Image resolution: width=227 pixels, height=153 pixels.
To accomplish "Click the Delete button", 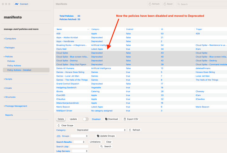I will 61,119.
